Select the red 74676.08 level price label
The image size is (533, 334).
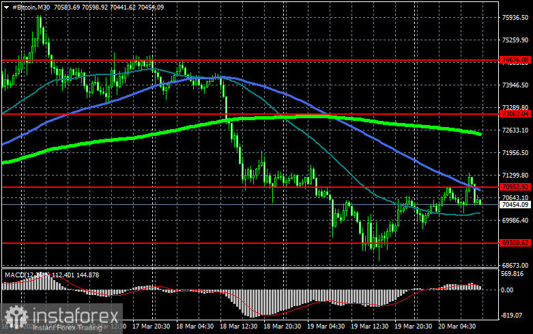point(515,60)
